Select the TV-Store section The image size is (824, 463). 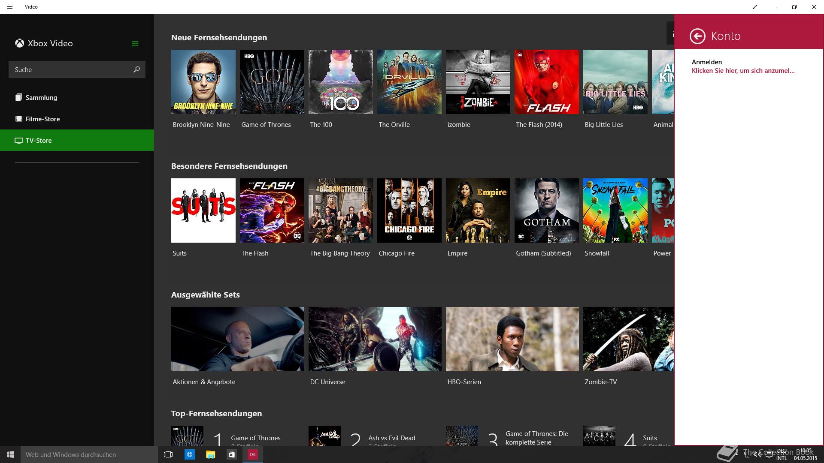[77, 140]
